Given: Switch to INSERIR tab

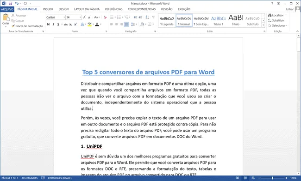Looking at the screenshot, I should [48, 9].
